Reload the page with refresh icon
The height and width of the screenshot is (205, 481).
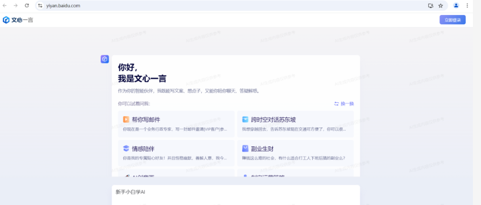tap(26, 5)
